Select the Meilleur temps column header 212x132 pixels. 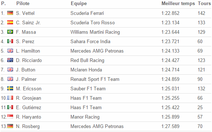click(x=178, y=4)
